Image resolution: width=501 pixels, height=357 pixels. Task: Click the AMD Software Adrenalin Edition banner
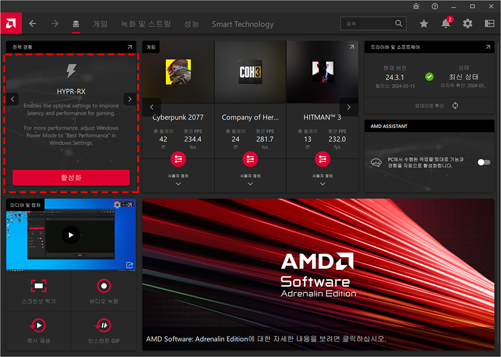click(x=318, y=274)
